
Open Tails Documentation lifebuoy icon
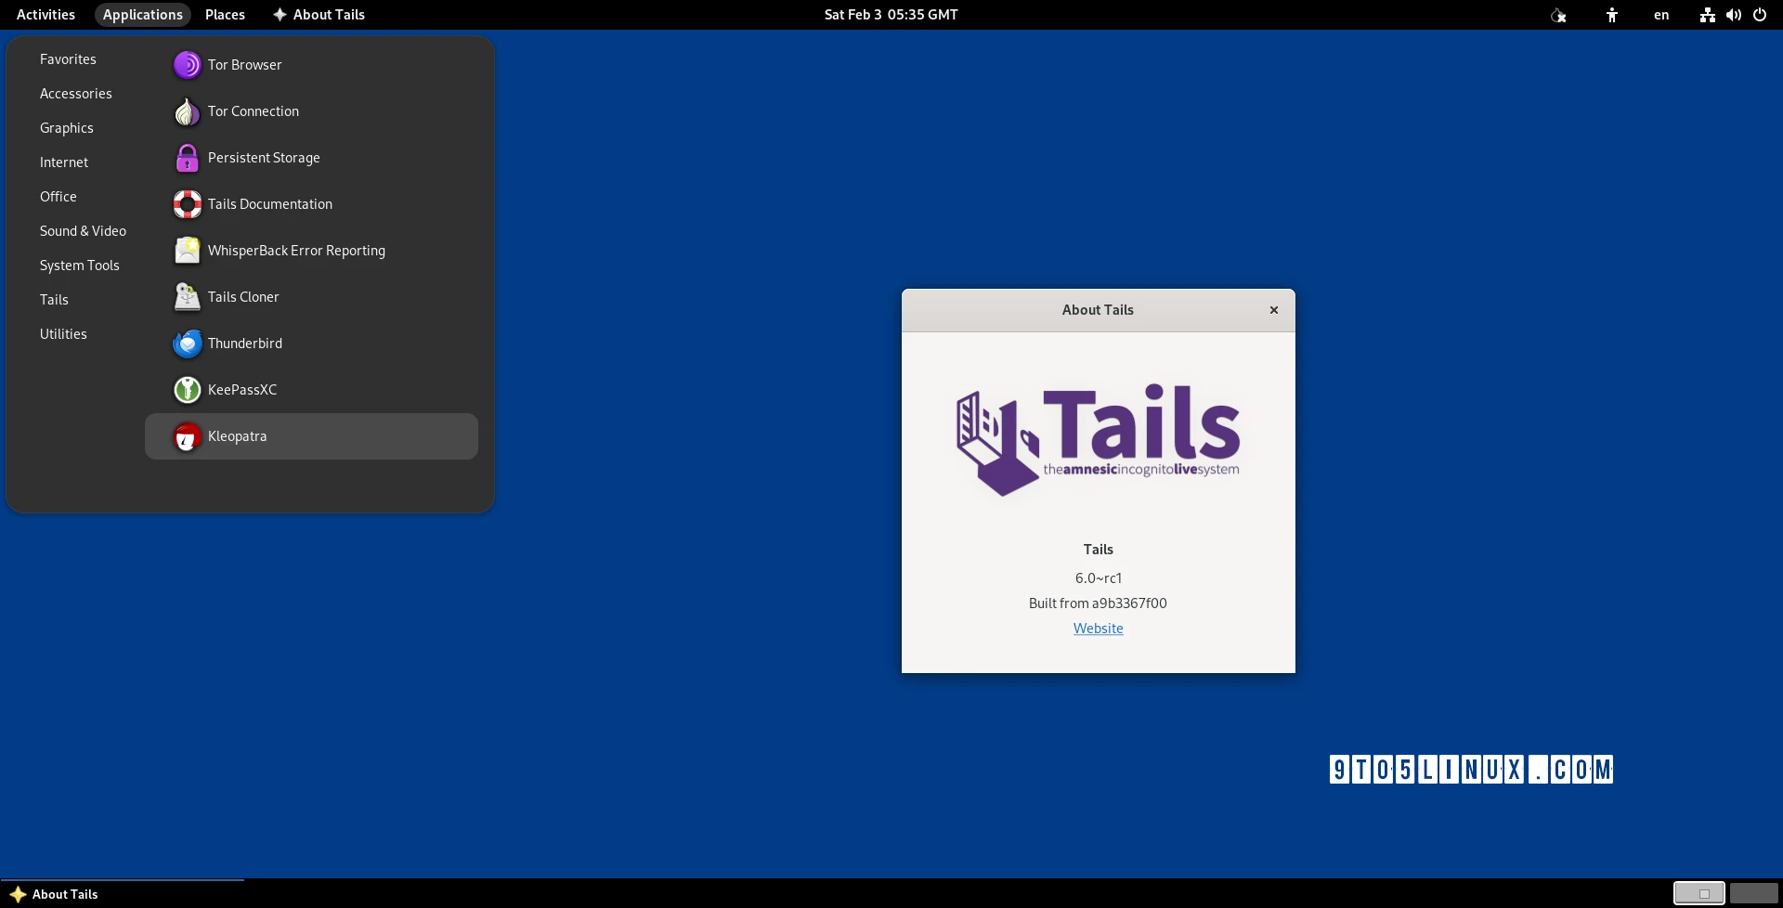pyautogui.click(x=188, y=204)
